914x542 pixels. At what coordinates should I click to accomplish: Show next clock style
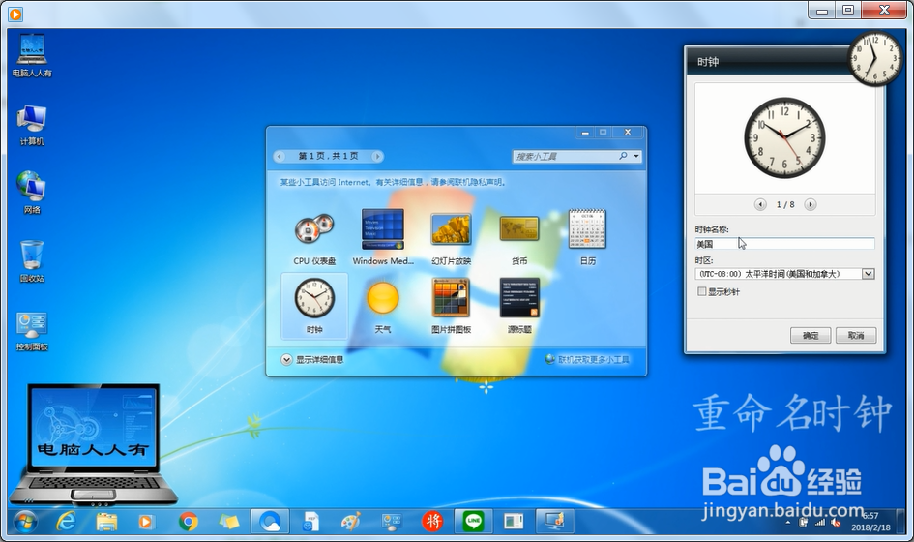tap(811, 204)
